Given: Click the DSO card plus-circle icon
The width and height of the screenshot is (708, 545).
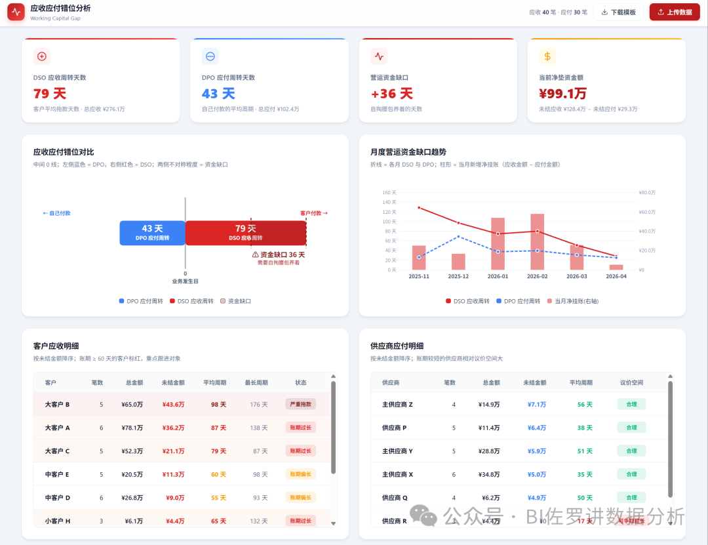Looking at the screenshot, I should pos(42,56).
